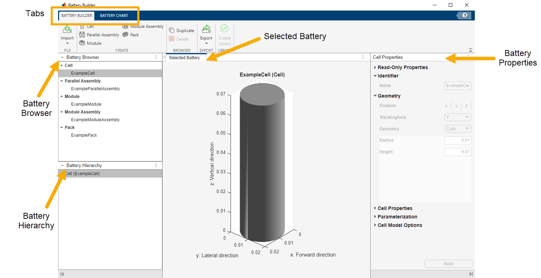The height and width of the screenshot is (278, 541).
Task: Switch to the Battery Chart tab
Action: (x=114, y=16)
